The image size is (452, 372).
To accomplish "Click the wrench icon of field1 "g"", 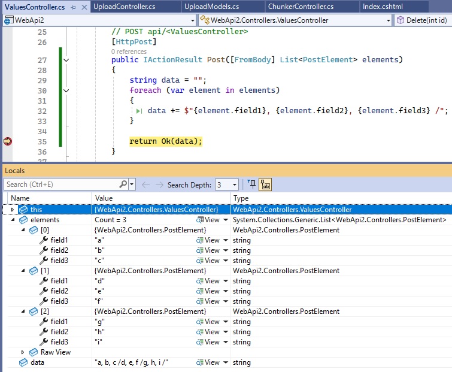I will click(44, 322).
